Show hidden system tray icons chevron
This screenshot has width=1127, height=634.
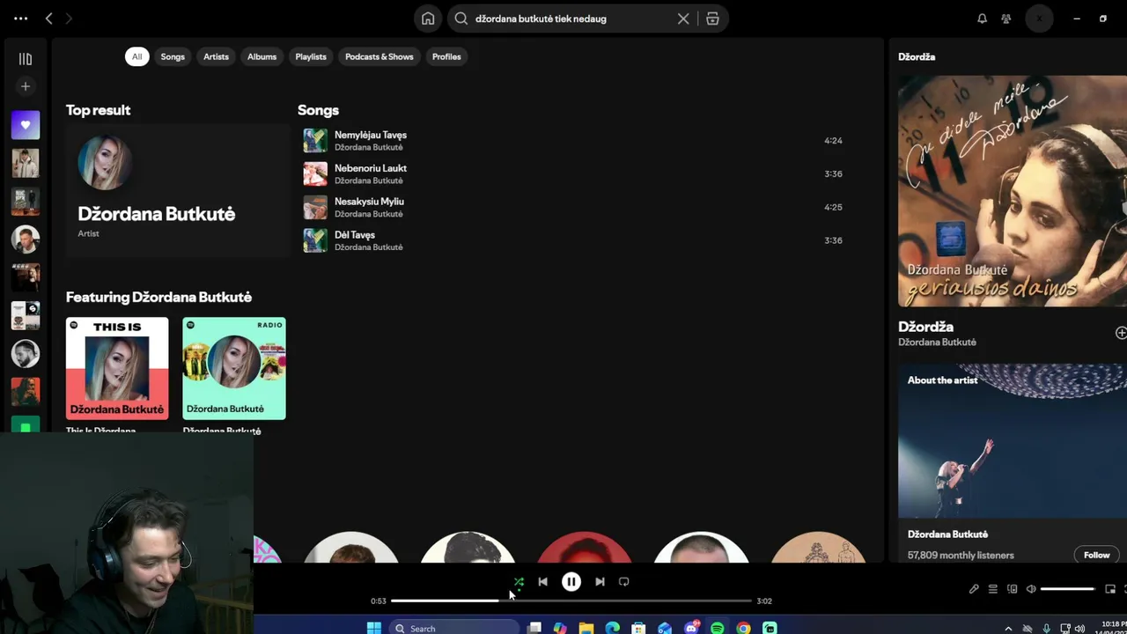click(x=1008, y=629)
